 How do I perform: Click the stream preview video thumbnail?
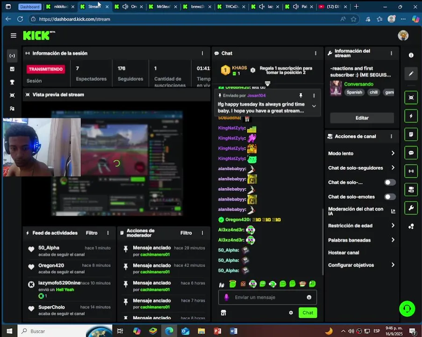116,163
